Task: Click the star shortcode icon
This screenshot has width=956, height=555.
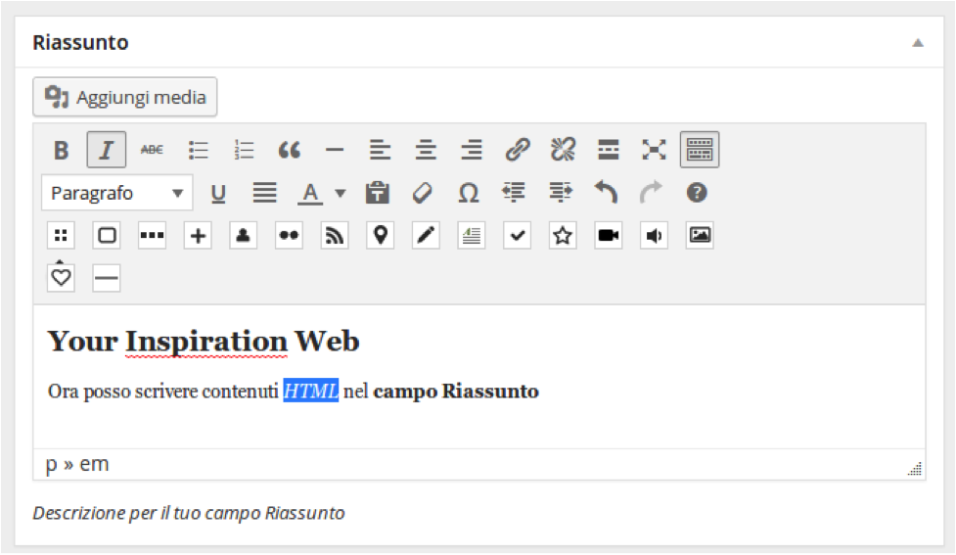Action: click(563, 236)
